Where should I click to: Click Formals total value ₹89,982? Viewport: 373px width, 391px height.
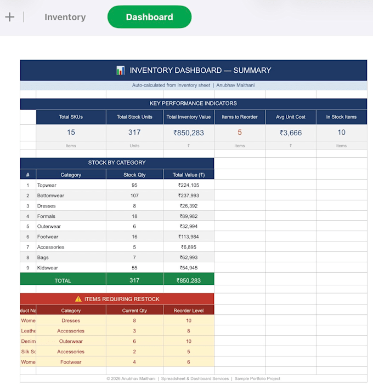pos(189,216)
